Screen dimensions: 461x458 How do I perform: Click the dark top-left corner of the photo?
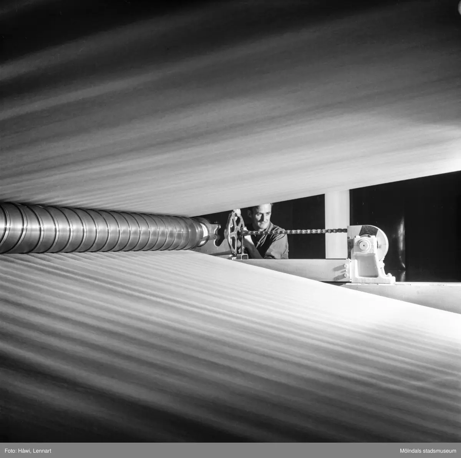(x=15, y=12)
